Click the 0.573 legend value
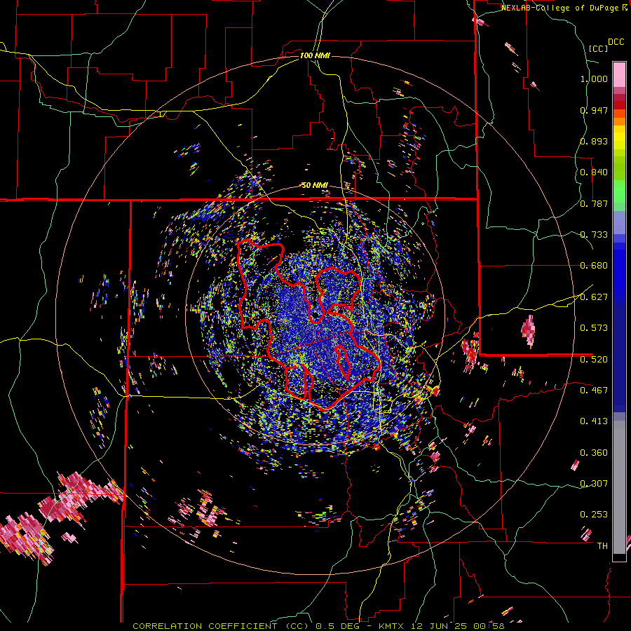The width and height of the screenshot is (631, 631). pyautogui.click(x=594, y=328)
